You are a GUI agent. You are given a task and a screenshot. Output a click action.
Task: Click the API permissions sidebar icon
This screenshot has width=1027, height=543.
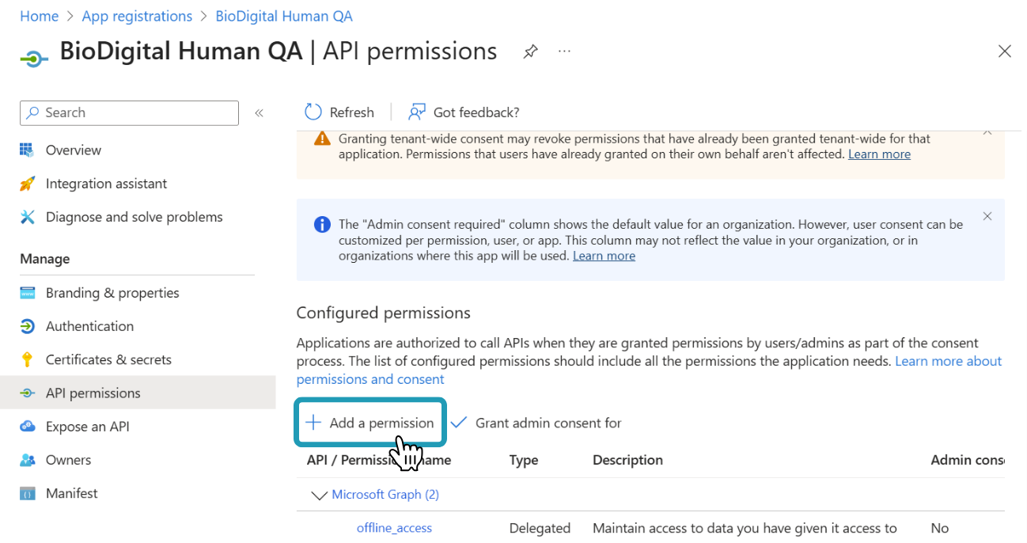(x=28, y=393)
